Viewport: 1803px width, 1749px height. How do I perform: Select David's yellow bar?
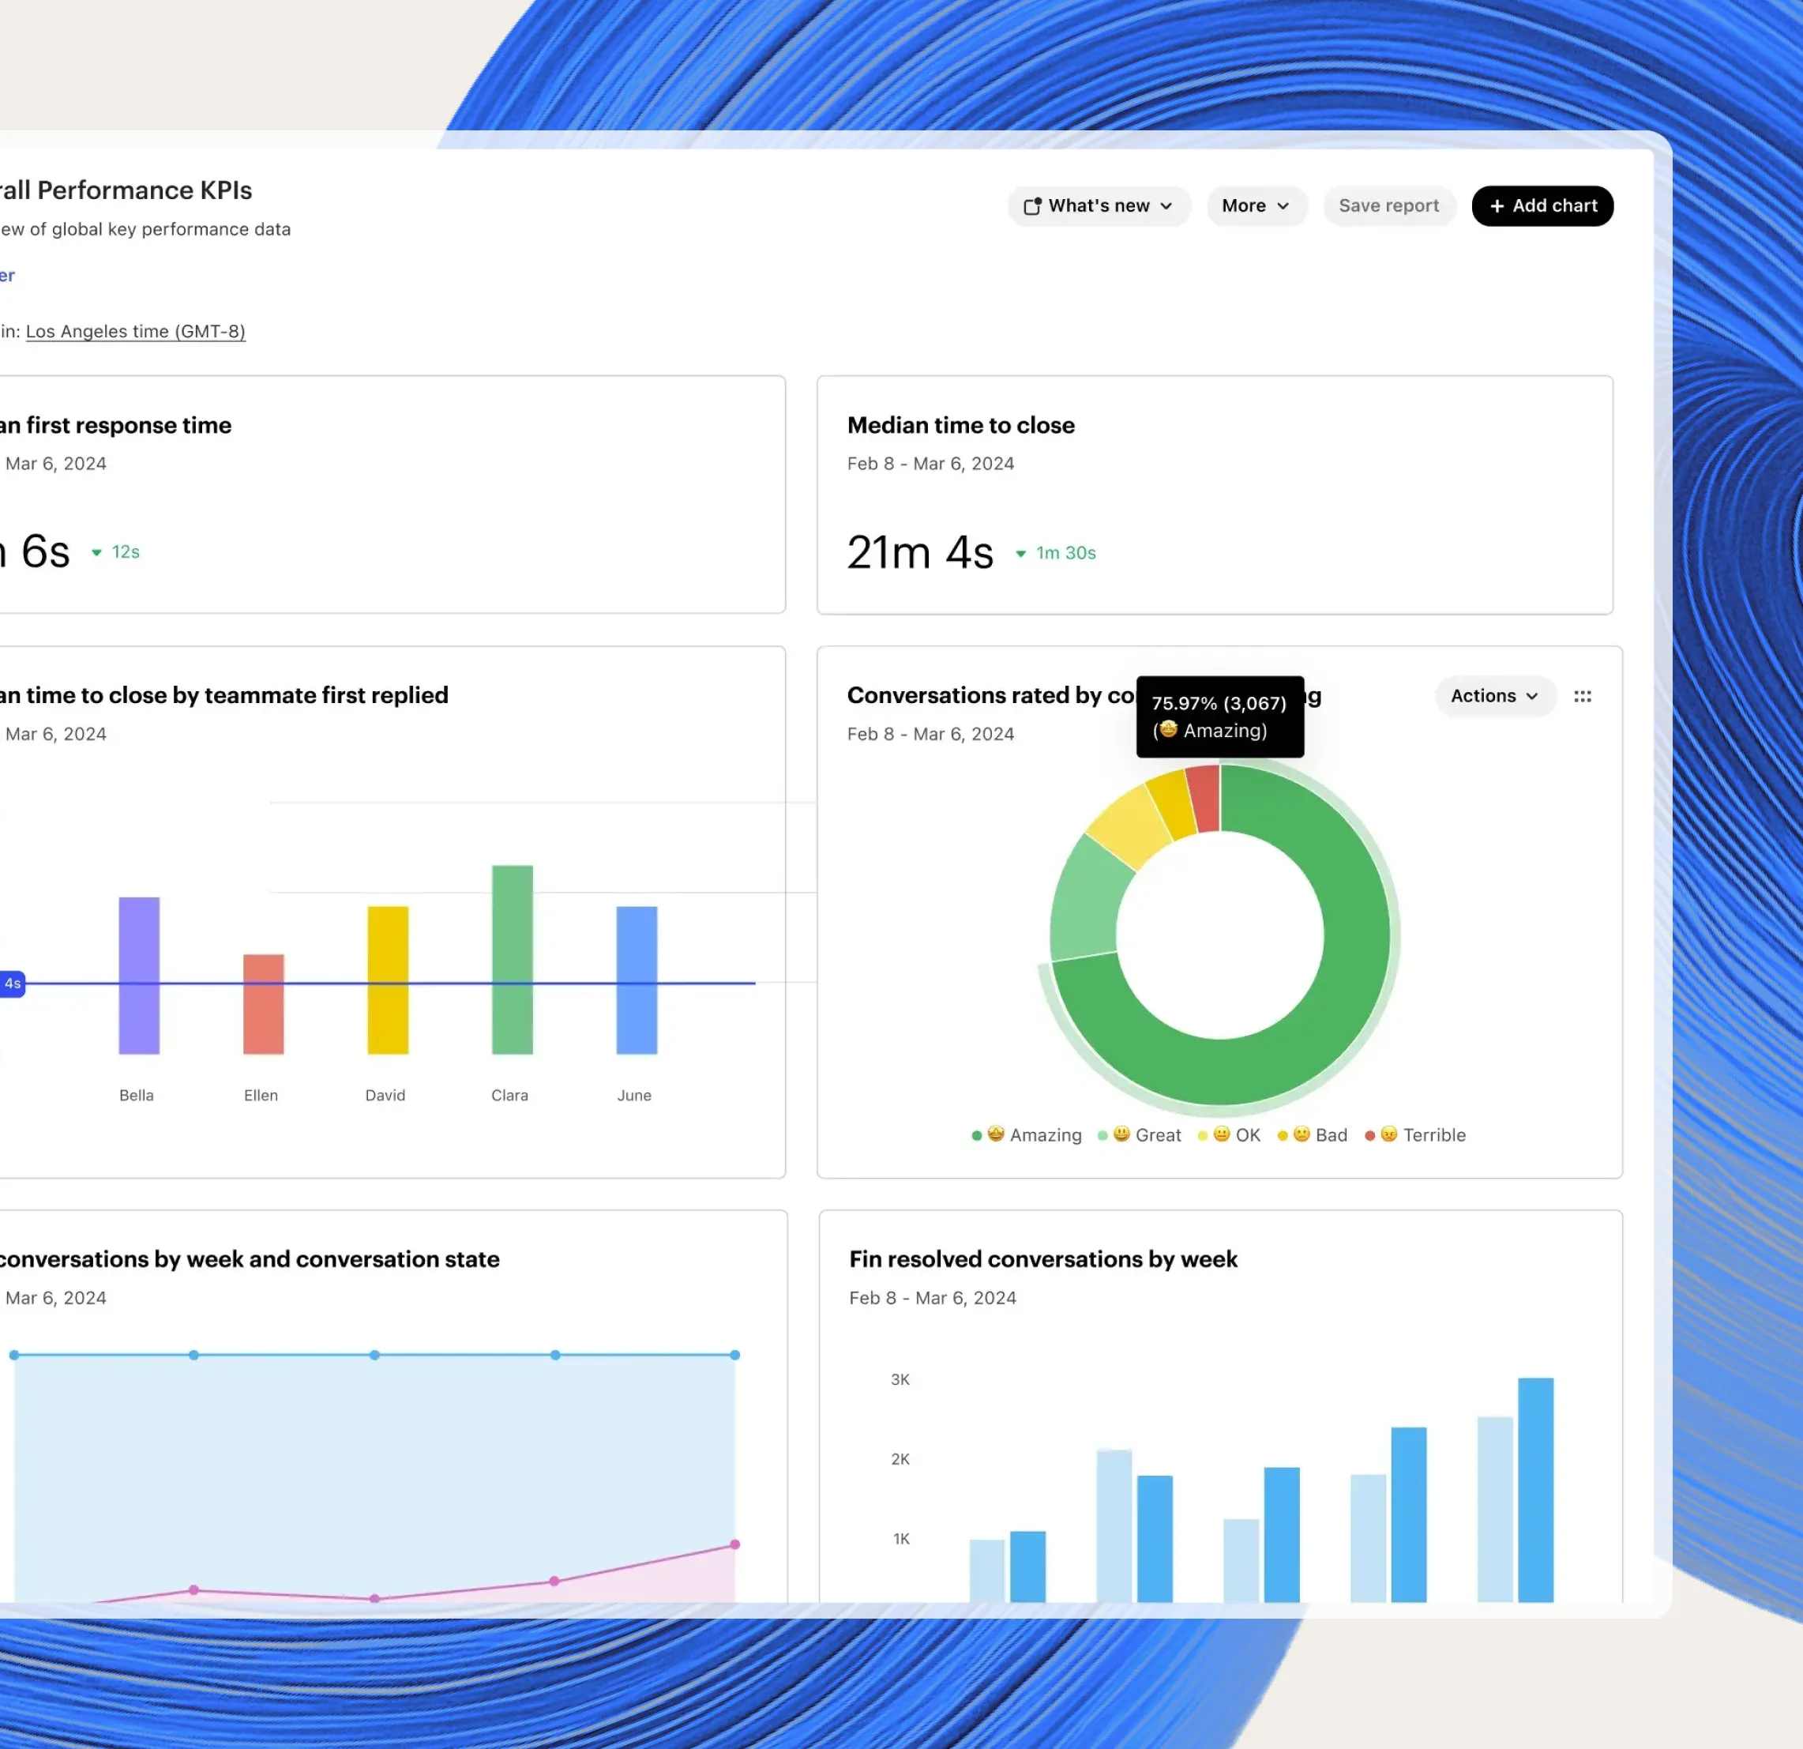[389, 981]
